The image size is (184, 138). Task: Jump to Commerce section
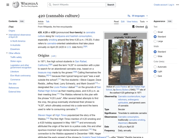[15, 79]
